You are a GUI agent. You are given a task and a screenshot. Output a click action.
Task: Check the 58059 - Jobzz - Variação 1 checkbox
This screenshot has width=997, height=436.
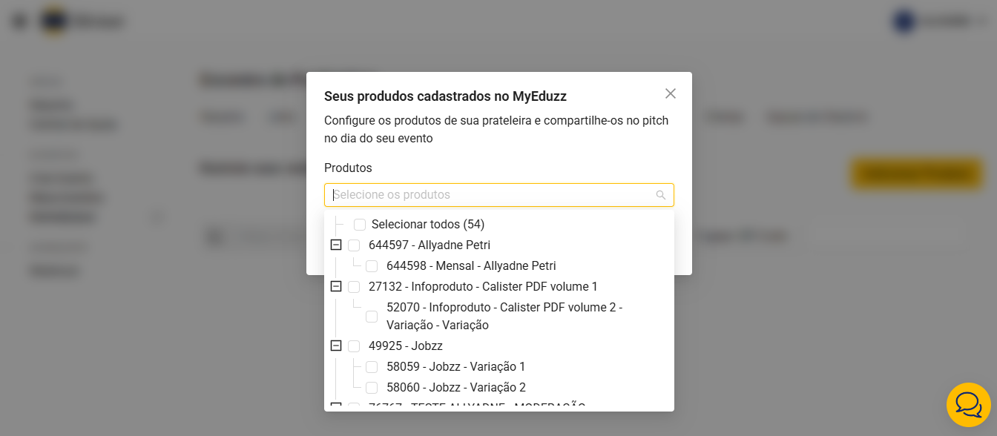pyautogui.click(x=372, y=367)
